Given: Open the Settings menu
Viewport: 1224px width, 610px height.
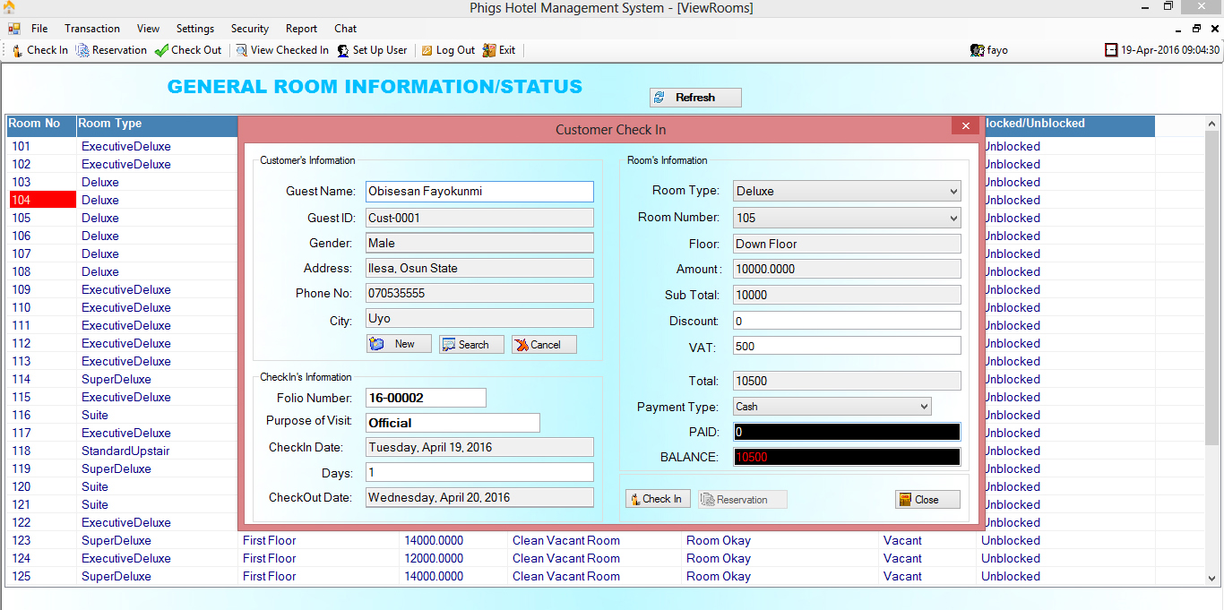Looking at the screenshot, I should click(x=195, y=29).
